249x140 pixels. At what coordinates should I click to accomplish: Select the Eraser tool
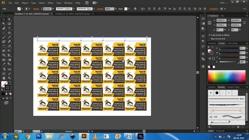pyautogui.click(x=9, y=42)
